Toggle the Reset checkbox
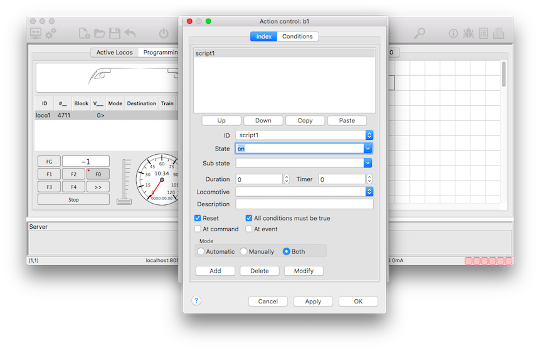This screenshot has height=351, width=540. point(198,218)
